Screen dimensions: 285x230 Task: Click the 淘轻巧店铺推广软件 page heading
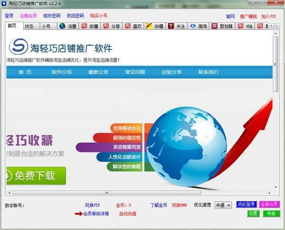pyautogui.click(x=71, y=48)
